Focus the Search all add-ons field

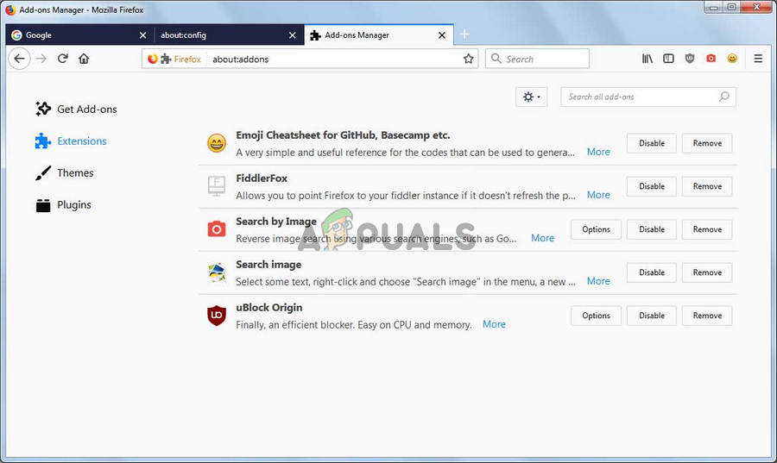point(648,97)
